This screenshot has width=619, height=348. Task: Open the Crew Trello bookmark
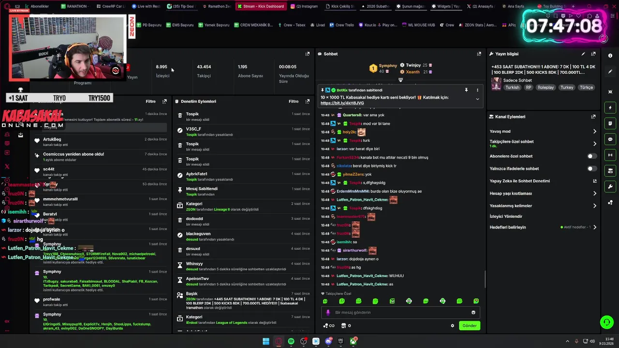tap(341, 25)
